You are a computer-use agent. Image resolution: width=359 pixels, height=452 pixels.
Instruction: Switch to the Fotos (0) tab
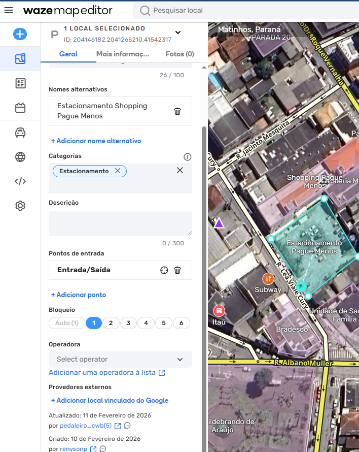pos(179,54)
